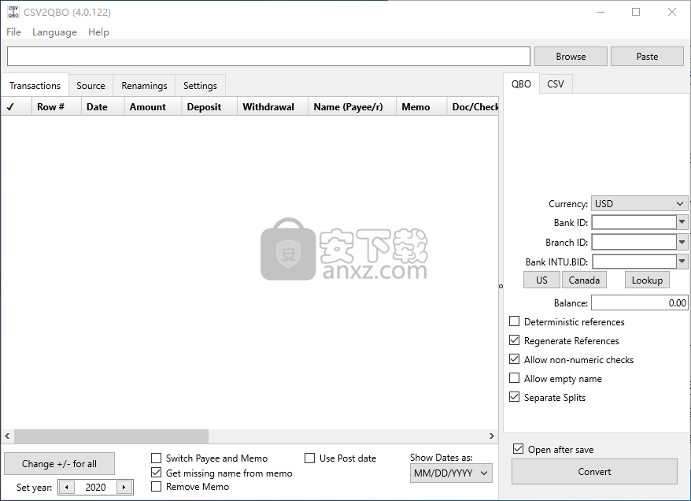Open the Show Dates as MM/DD/YYYY dropdown

coord(451,473)
